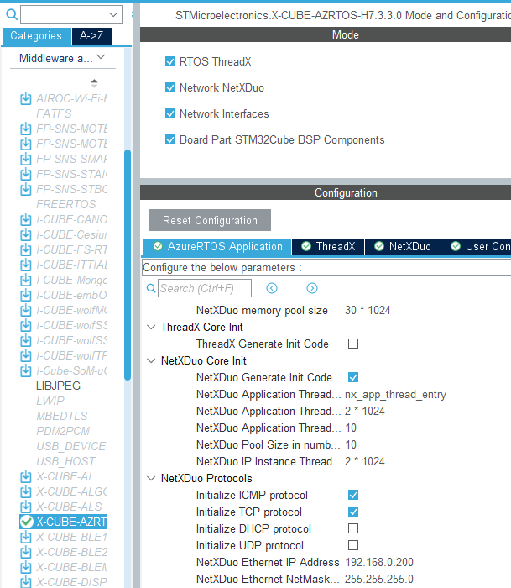Image resolution: width=511 pixels, height=588 pixels.
Task: Click download icon beside X-CUBE-ALS
Action: [x=25, y=507]
